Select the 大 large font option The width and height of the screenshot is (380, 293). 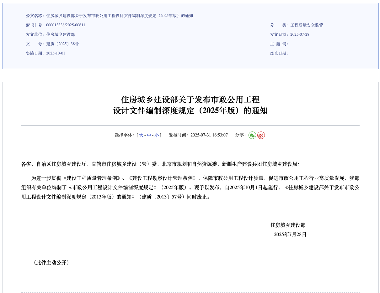click(141, 135)
